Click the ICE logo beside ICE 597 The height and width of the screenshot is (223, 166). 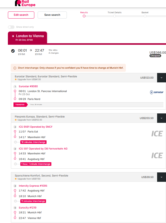pos(157,155)
